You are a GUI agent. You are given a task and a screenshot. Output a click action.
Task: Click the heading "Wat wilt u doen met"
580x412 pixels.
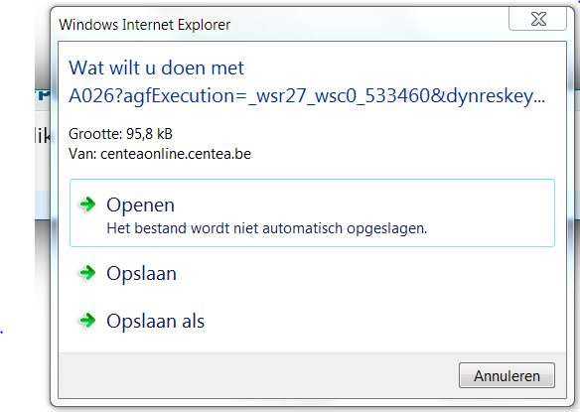pyautogui.click(x=156, y=69)
